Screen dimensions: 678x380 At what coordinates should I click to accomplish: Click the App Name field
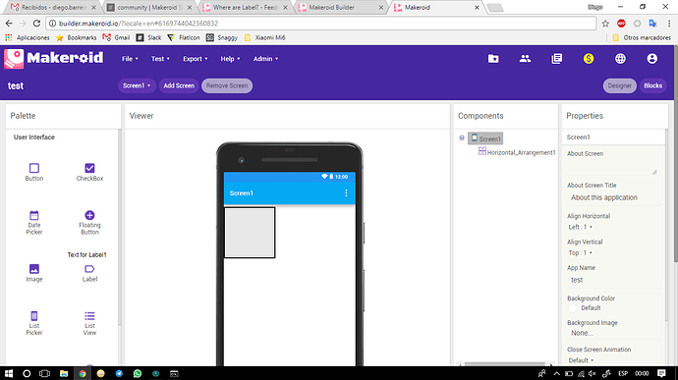614,280
